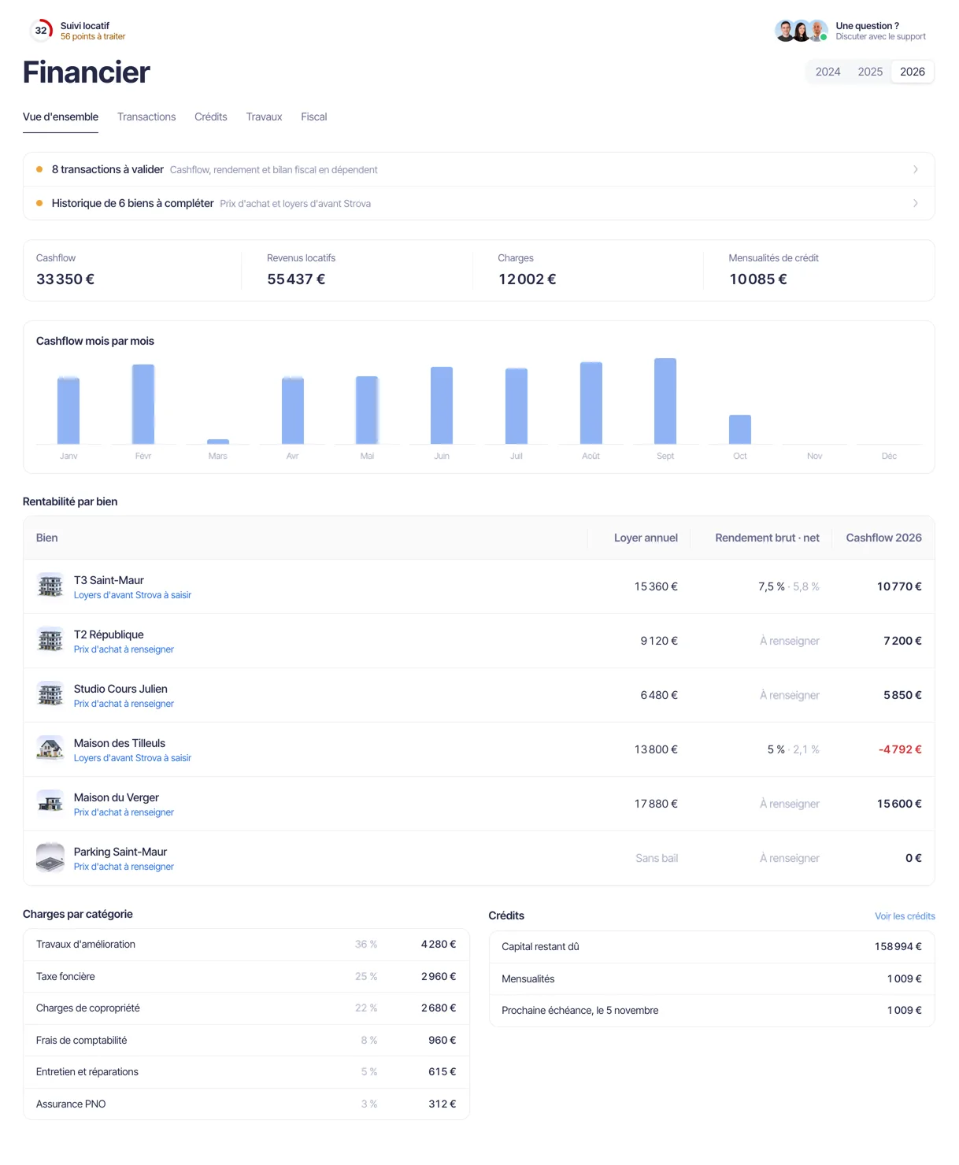The width and height of the screenshot is (959, 1165).
Task: Expand the 8 transactions à valider chevron
Action: tap(916, 169)
